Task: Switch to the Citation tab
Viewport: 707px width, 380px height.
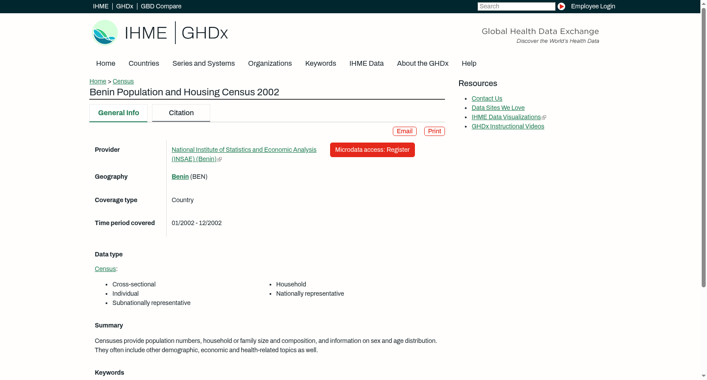Action: [x=181, y=113]
